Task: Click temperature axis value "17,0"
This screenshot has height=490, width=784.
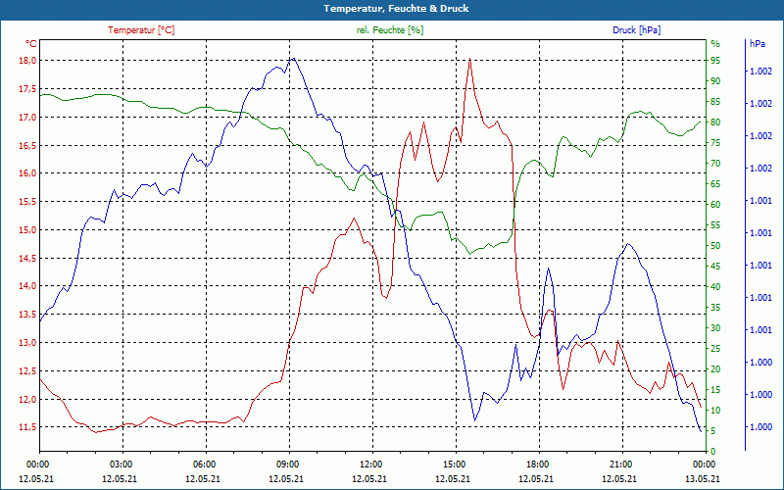Action: click(x=28, y=117)
